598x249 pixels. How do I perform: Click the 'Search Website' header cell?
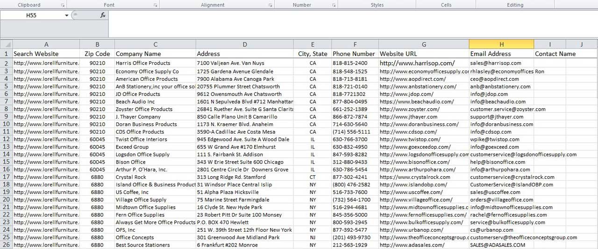click(46, 54)
